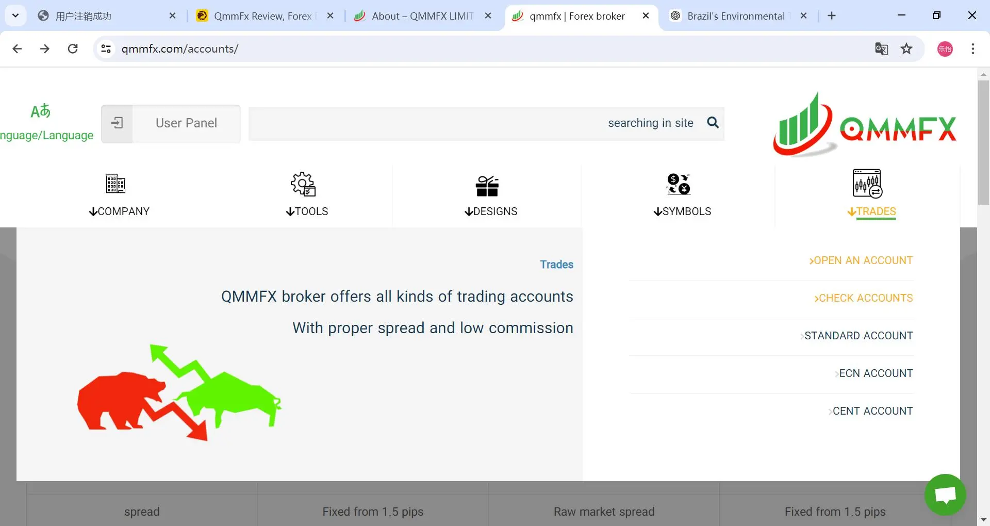Click the "spread" table row label
Viewport: 990px width, 526px height.
click(142, 512)
